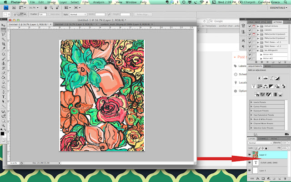
Task: Open the Layer menu
Action: 63,2
